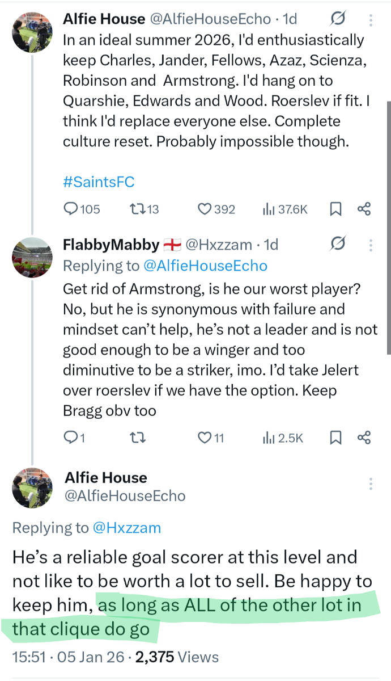Open more options on FlabbyMabby's reply

click(x=371, y=245)
